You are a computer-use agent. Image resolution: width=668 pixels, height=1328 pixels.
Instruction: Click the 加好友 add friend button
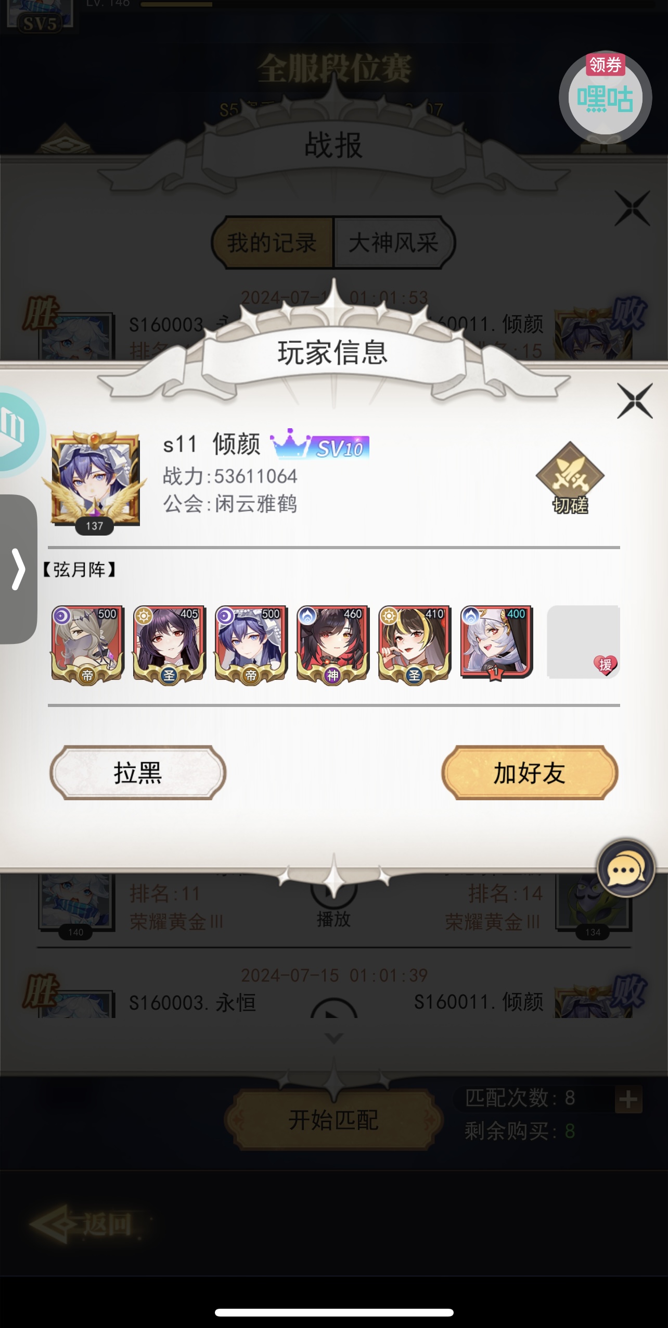[x=530, y=773]
